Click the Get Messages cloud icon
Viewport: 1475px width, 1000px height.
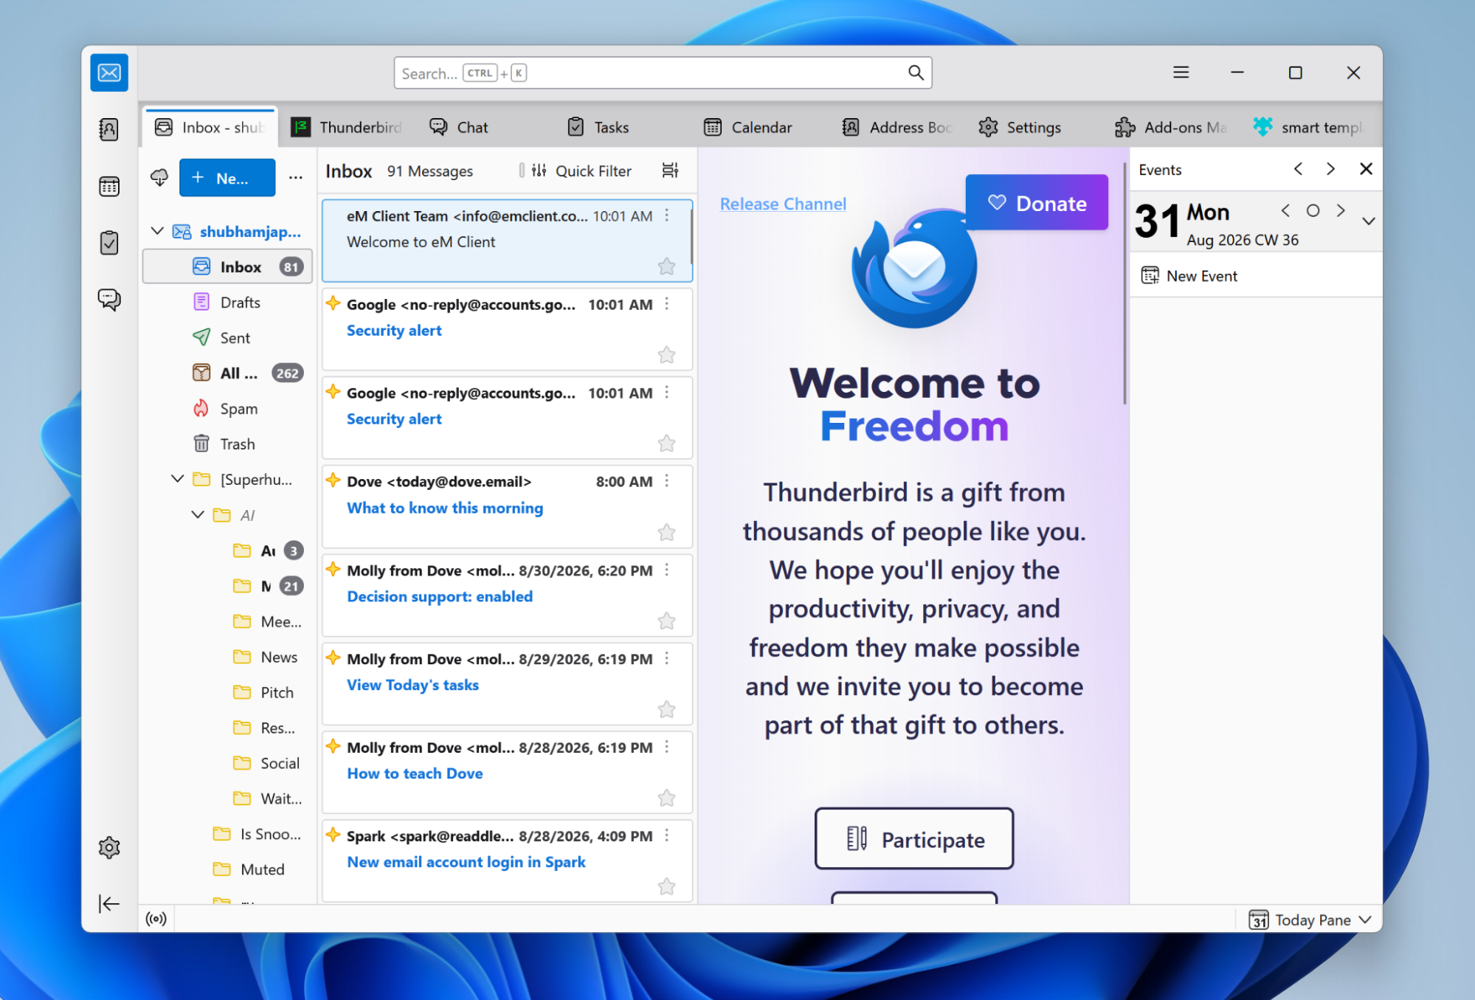coord(159,177)
